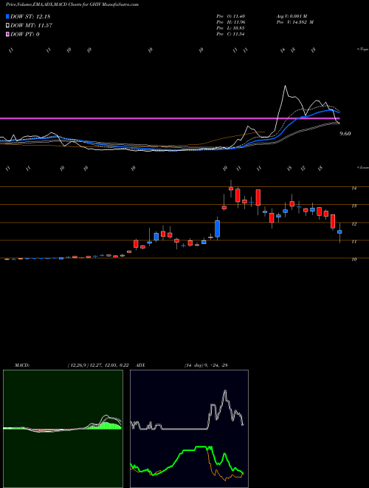The image size is (369, 488).
Task: Select the 'DOW MT: 11.57' legend text
Action: tap(32, 26)
